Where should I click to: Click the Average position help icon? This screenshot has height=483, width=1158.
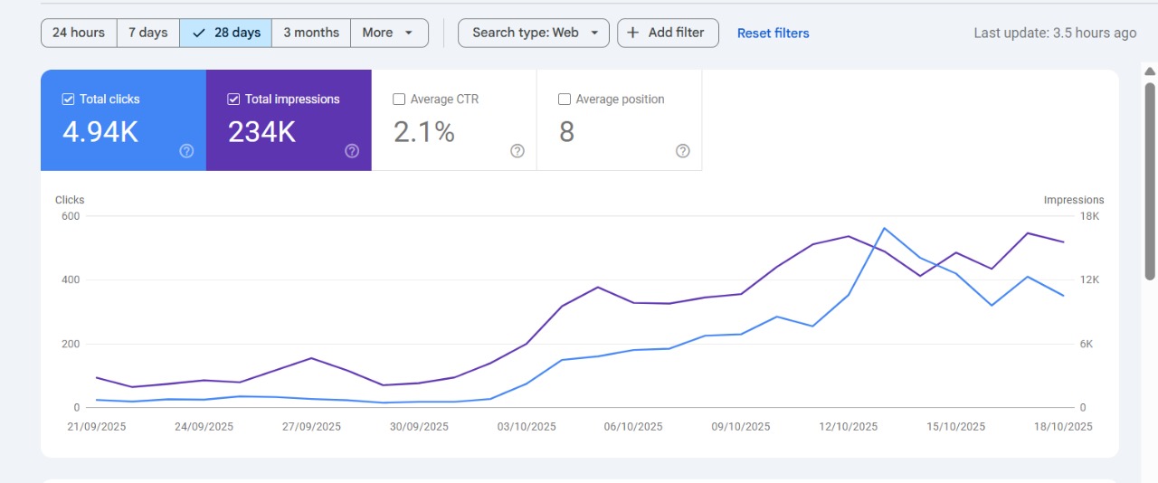click(x=683, y=151)
